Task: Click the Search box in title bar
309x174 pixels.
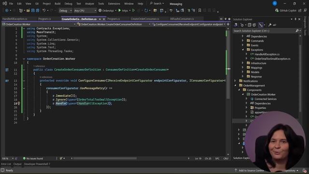Action: (x=157, y=3)
